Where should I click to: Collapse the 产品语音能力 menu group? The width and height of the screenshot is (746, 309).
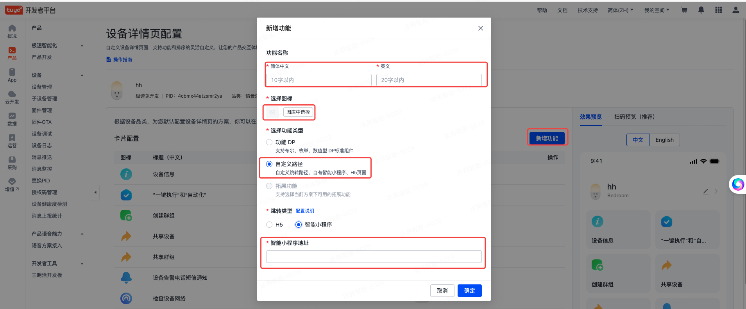click(82, 234)
